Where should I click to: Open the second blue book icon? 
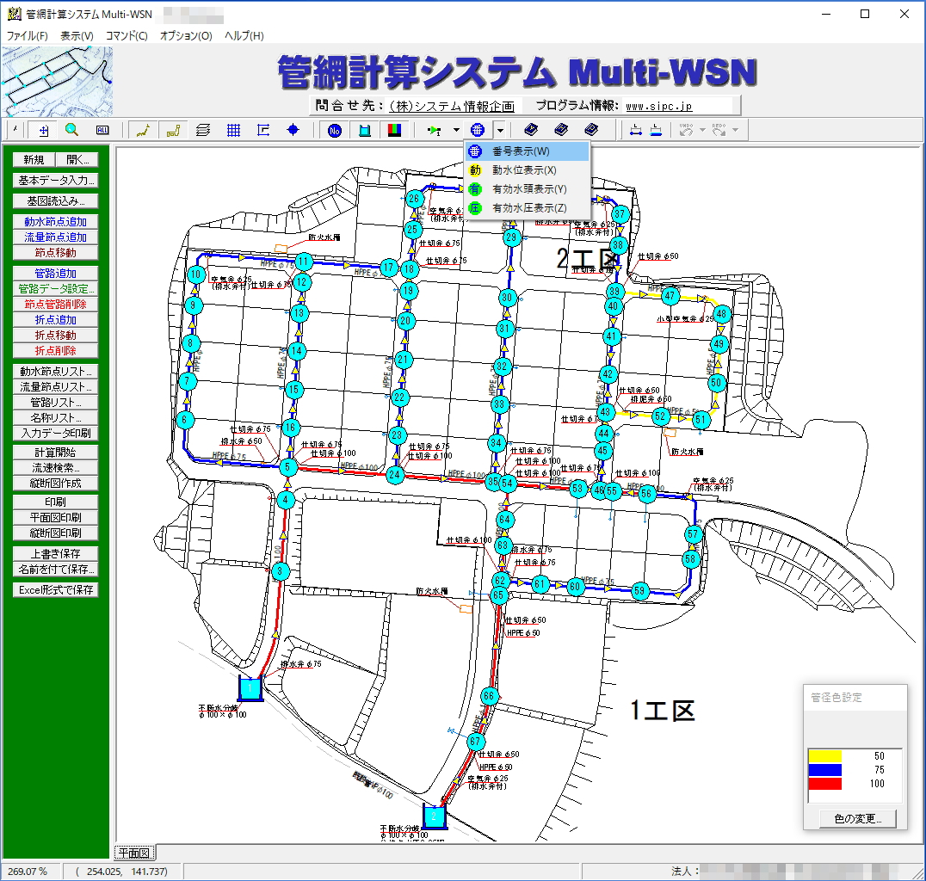tap(561, 130)
